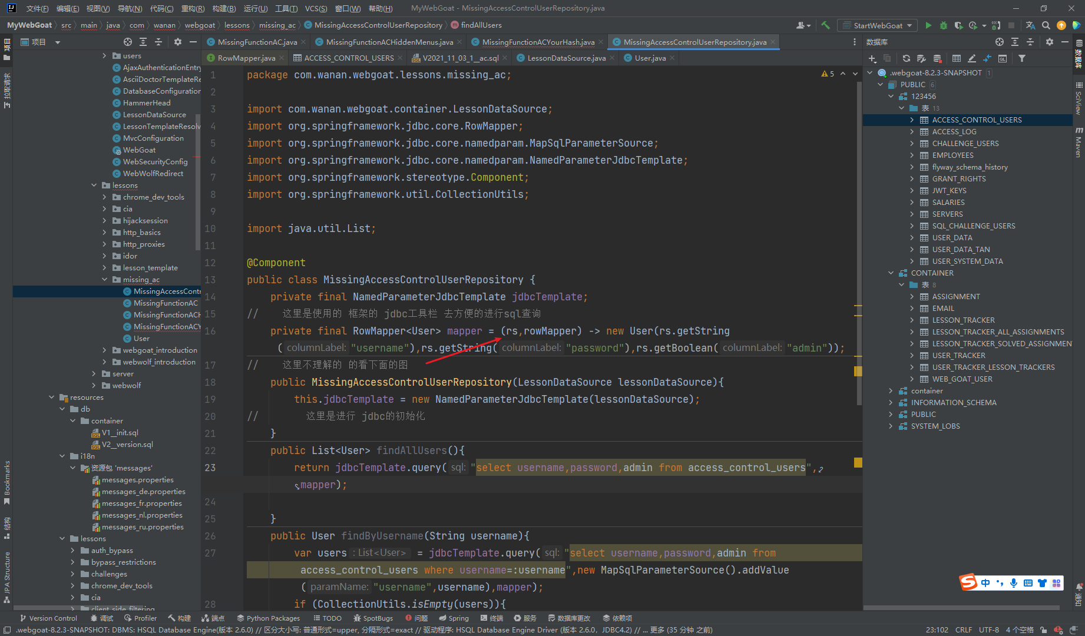1085x636 pixels.
Task: Build project with the green hammer icon
Action: (826, 25)
